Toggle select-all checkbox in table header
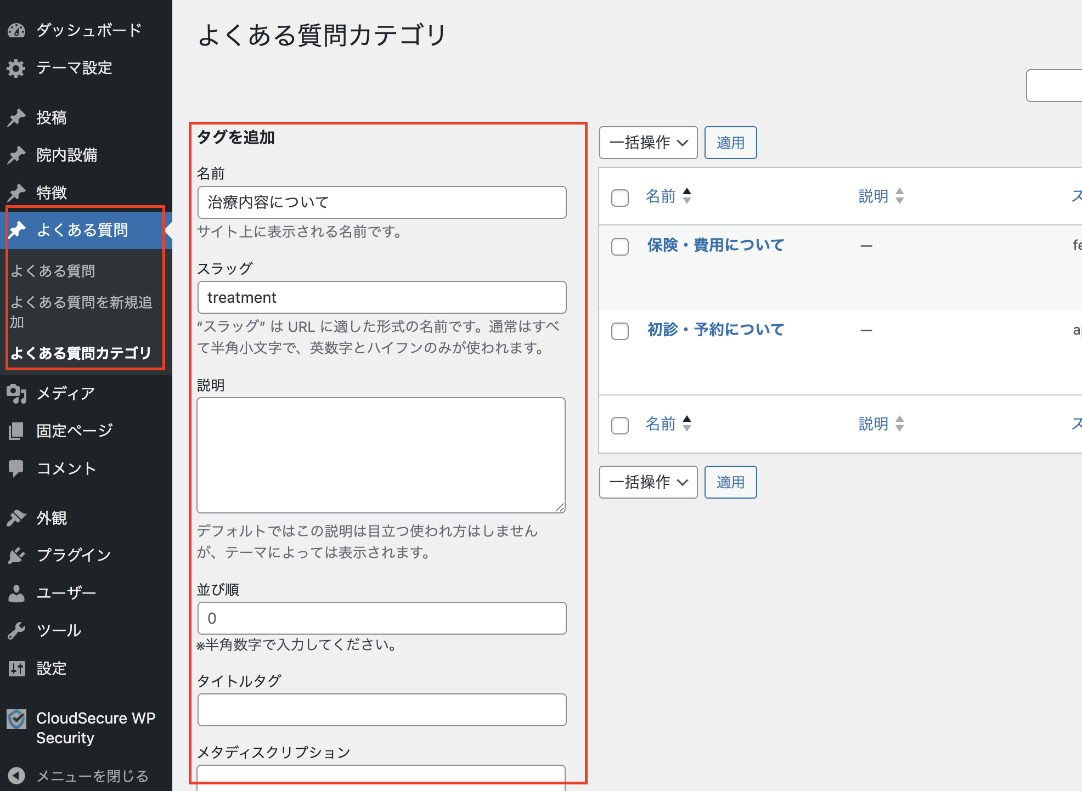Image resolution: width=1082 pixels, height=791 pixels. click(620, 197)
